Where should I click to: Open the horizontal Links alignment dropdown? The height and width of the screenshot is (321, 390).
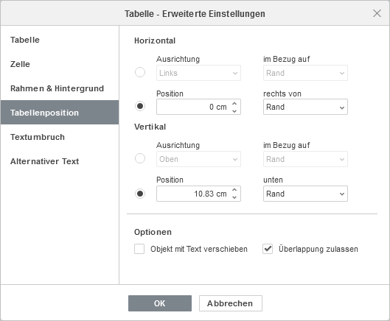tap(198, 73)
